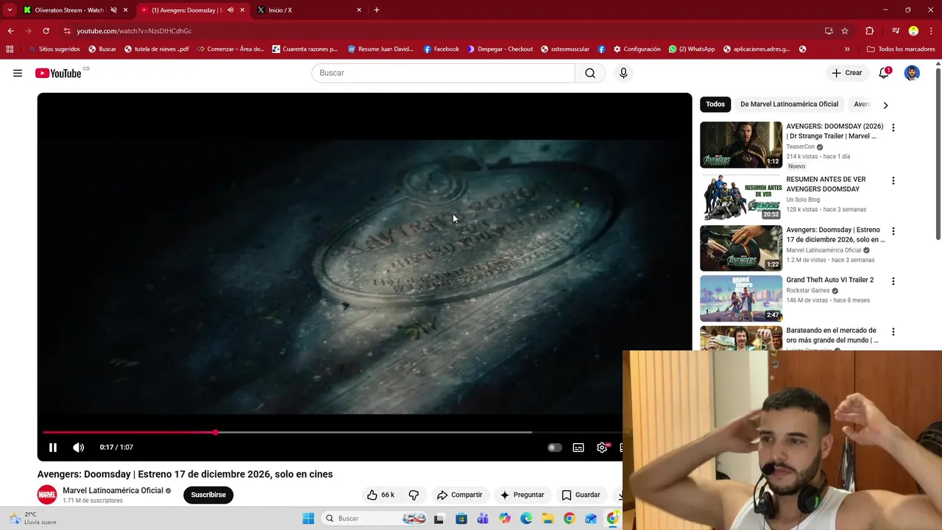Open the YouTube hamburger guide menu
Viewport: 942px width, 530px height.
pyautogui.click(x=18, y=73)
